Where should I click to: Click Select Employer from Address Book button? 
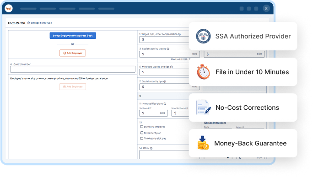(73, 36)
